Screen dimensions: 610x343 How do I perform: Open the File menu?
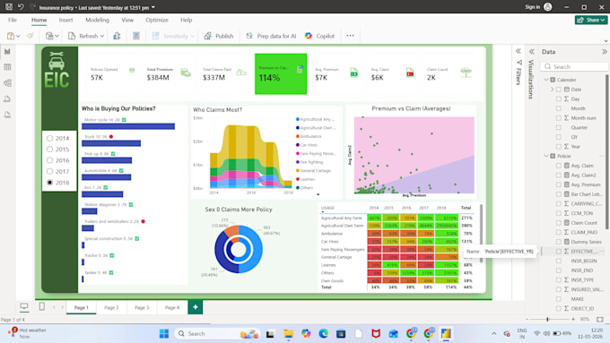point(13,20)
